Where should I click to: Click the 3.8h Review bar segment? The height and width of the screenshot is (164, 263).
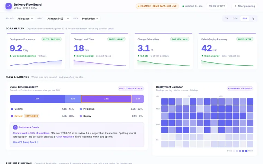pos(106,99)
